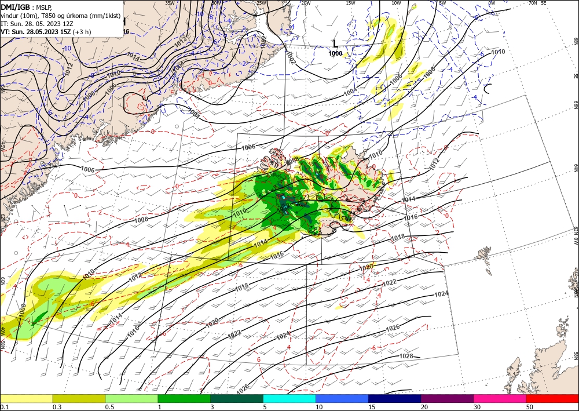This screenshot has height=411, width=579.
Task: Click the 'vindur (10m), T850 og úrkoma' line
Action: click(61, 16)
